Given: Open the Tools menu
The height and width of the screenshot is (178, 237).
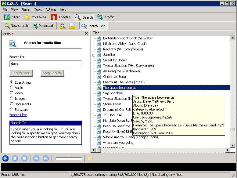Looking at the screenshot, I should click(38, 9).
